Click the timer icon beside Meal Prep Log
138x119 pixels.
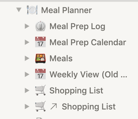[x=40, y=26]
